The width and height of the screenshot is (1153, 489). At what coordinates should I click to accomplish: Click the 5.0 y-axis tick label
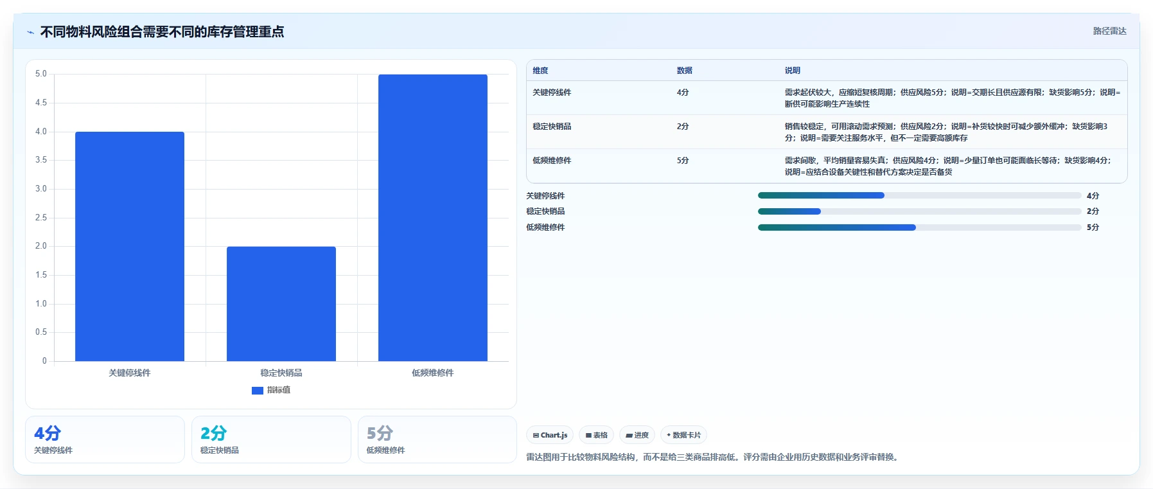[x=41, y=74]
